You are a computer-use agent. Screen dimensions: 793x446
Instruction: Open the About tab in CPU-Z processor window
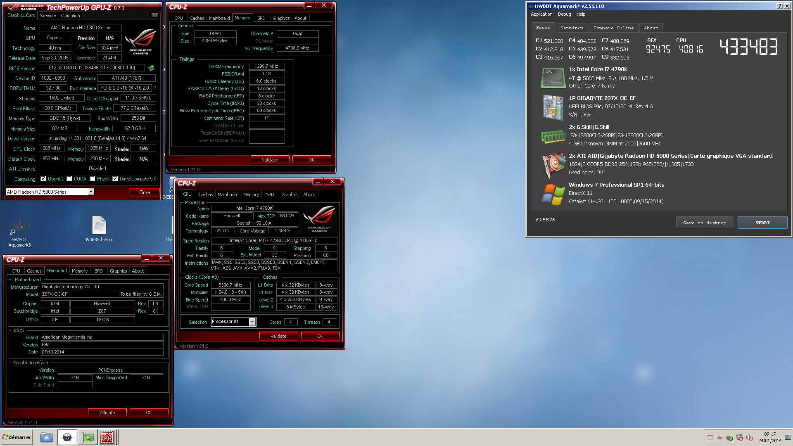click(x=309, y=195)
